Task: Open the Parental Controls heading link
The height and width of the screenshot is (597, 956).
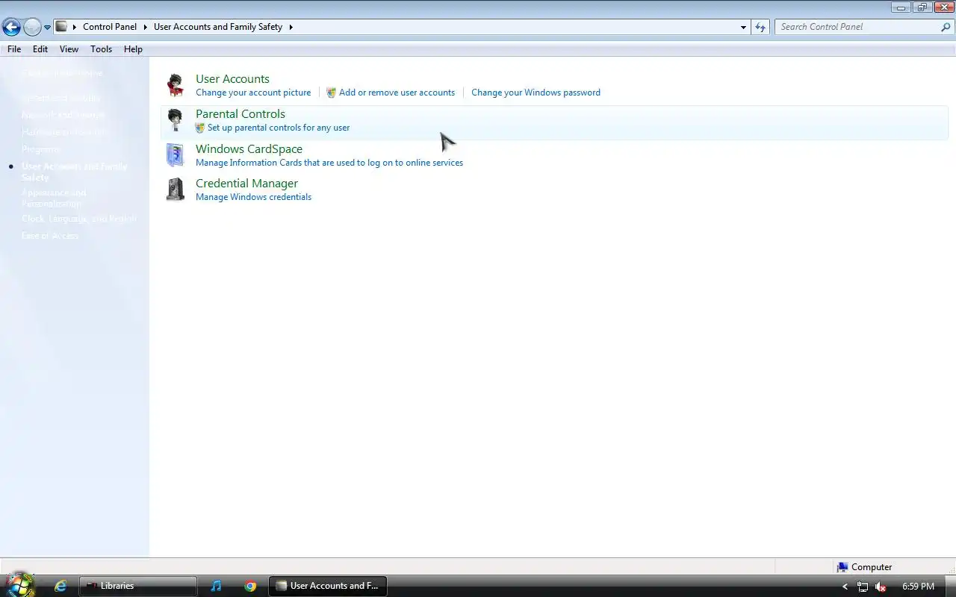Action: coord(240,114)
